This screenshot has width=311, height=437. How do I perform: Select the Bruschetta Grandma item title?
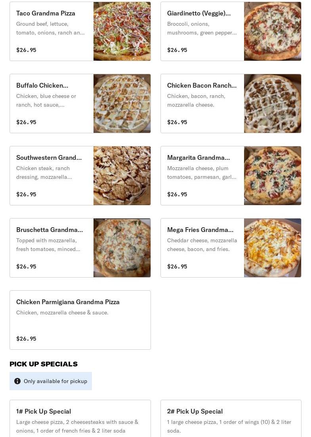coord(50,230)
